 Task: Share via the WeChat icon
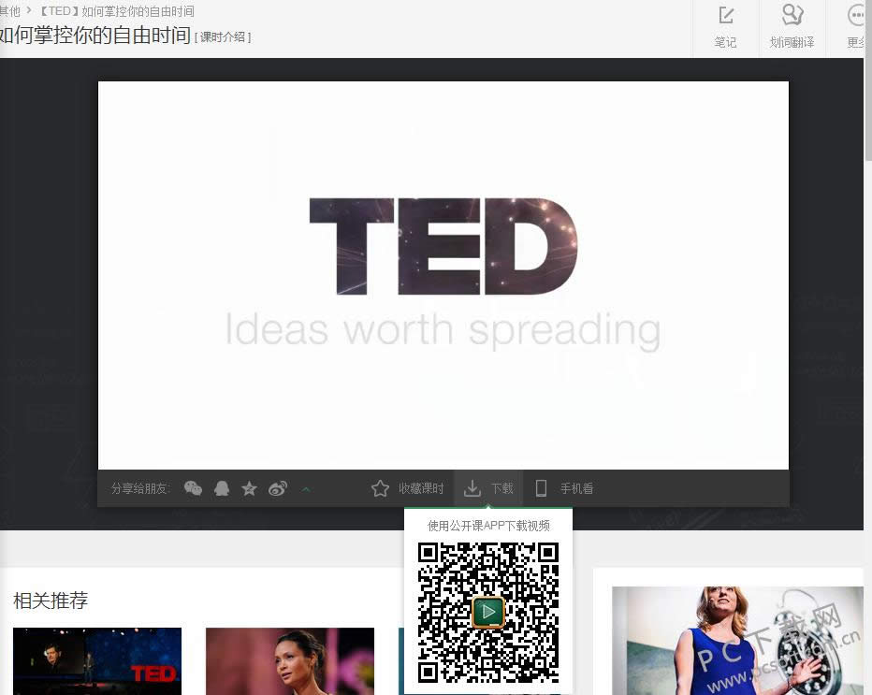[193, 488]
